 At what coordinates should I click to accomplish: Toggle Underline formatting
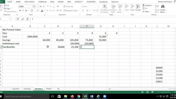click(x=26, y=10)
